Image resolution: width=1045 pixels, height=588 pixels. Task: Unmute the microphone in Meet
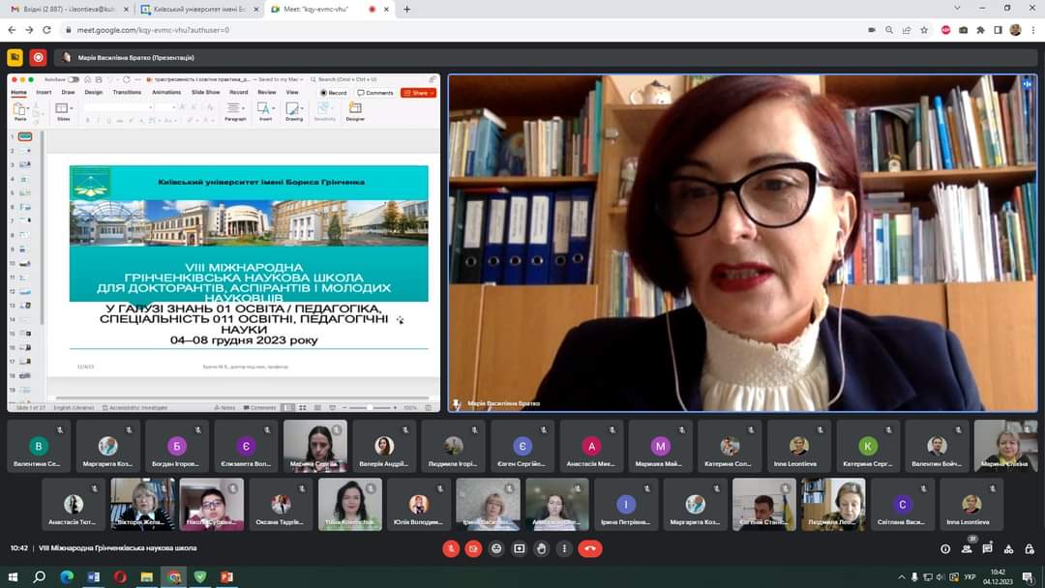click(451, 548)
